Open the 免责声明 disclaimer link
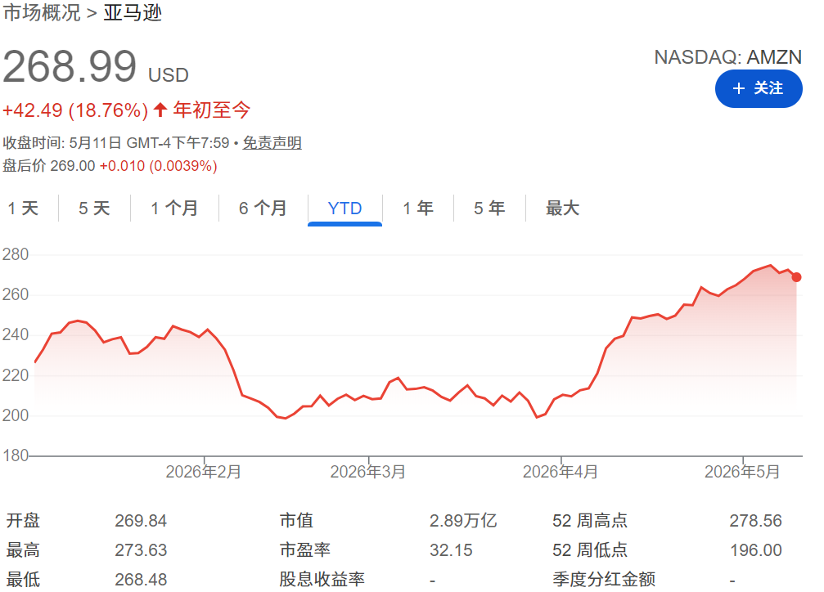Screen dimensions: 824x592 [x=272, y=143]
